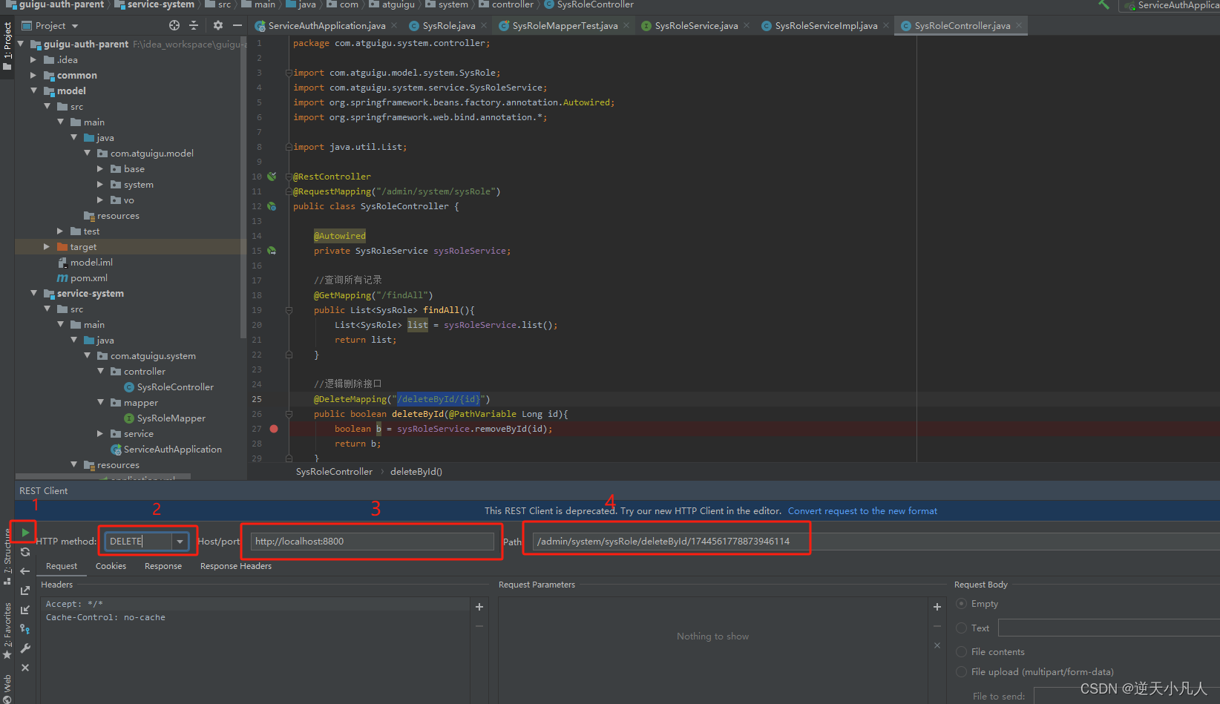Run the REST Client request with green play icon
1220x704 pixels.
pos(24,532)
